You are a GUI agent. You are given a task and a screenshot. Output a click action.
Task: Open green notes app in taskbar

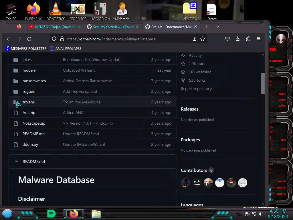click(51, 214)
